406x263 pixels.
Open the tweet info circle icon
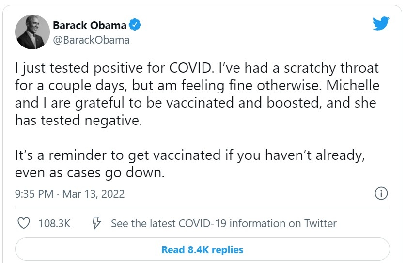(x=381, y=193)
